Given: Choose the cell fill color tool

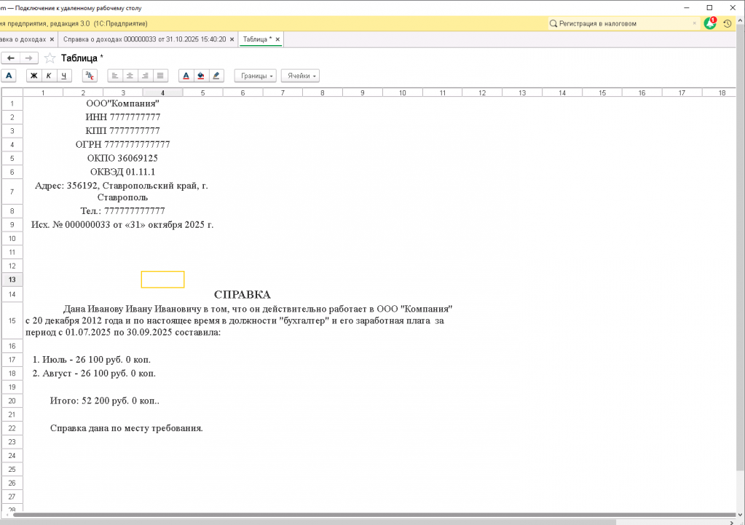Looking at the screenshot, I should 201,76.
